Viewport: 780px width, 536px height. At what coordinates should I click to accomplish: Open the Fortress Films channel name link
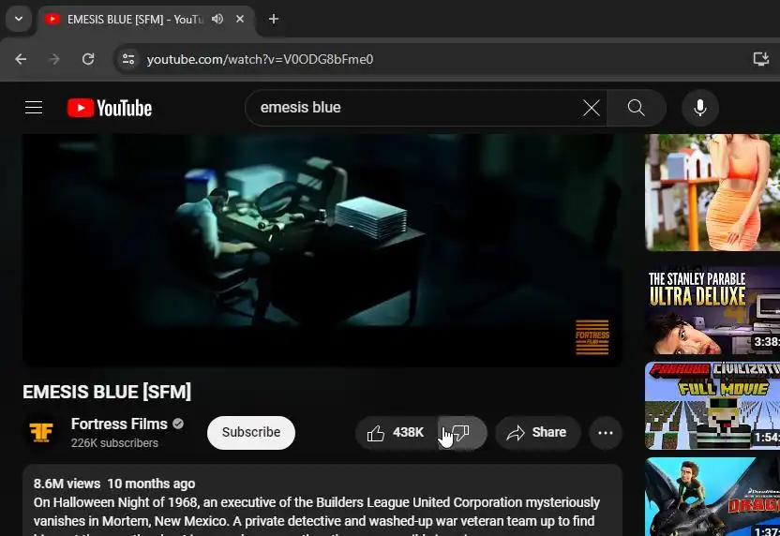119,424
